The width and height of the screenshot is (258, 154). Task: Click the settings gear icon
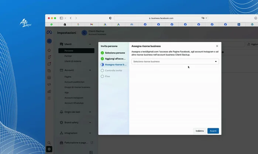point(49,149)
